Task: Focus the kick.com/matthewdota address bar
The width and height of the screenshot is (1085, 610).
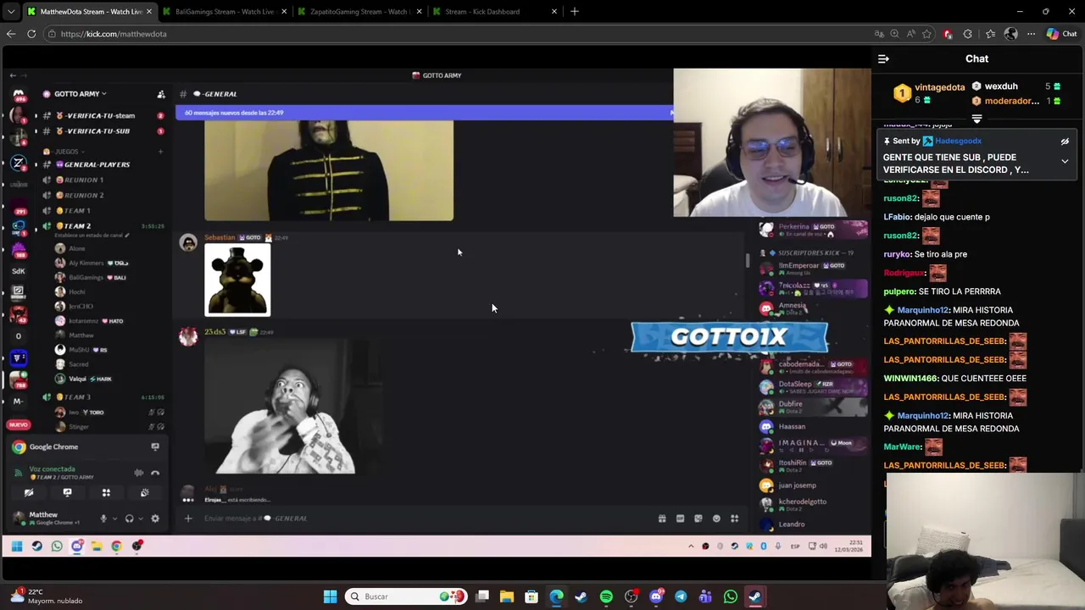Action: 458,34
